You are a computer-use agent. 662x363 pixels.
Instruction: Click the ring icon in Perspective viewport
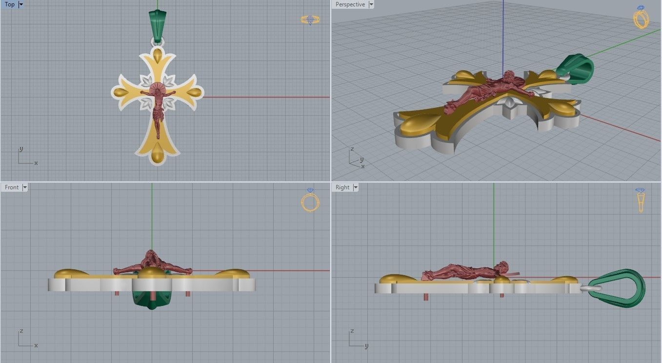[641, 17]
